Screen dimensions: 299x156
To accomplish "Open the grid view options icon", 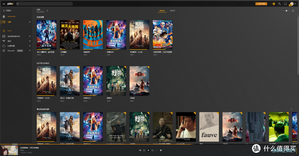I will pyautogui.click(x=293, y=11).
